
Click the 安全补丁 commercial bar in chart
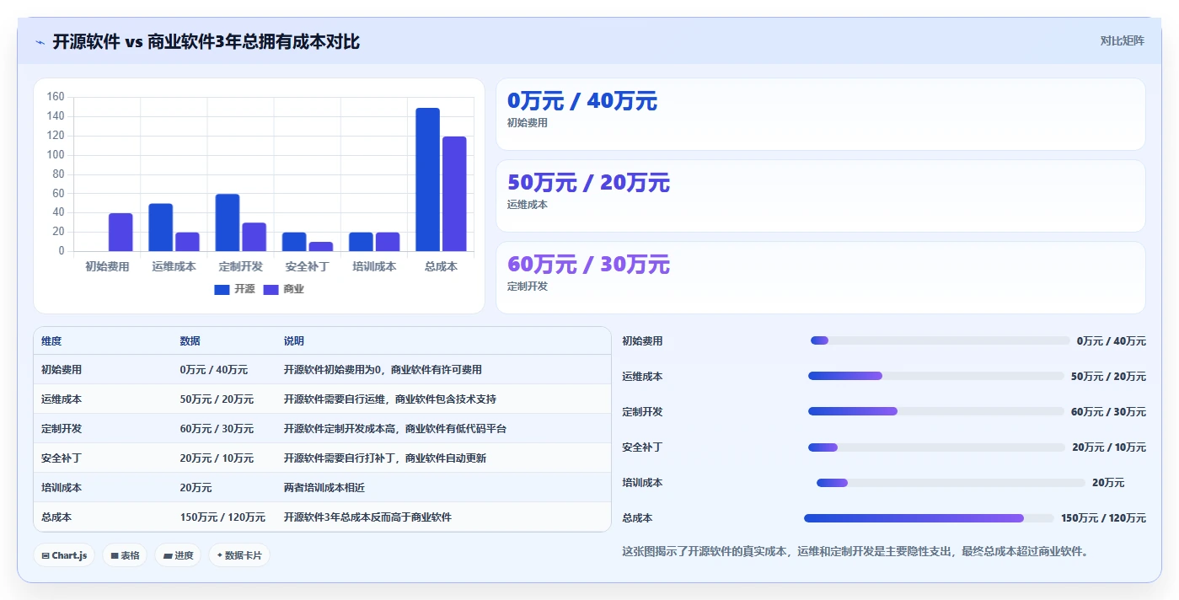point(321,246)
